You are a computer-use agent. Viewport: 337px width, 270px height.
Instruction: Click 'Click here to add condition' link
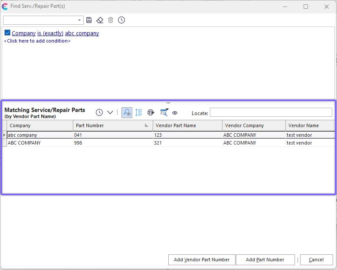pyautogui.click(x=37, y=41)
